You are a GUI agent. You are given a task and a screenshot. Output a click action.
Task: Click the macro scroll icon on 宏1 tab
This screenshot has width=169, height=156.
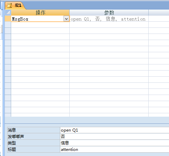[x=9, y=5]
